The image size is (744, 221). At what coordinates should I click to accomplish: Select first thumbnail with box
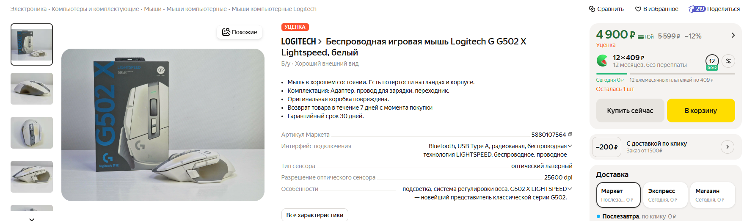click(32, 44)
